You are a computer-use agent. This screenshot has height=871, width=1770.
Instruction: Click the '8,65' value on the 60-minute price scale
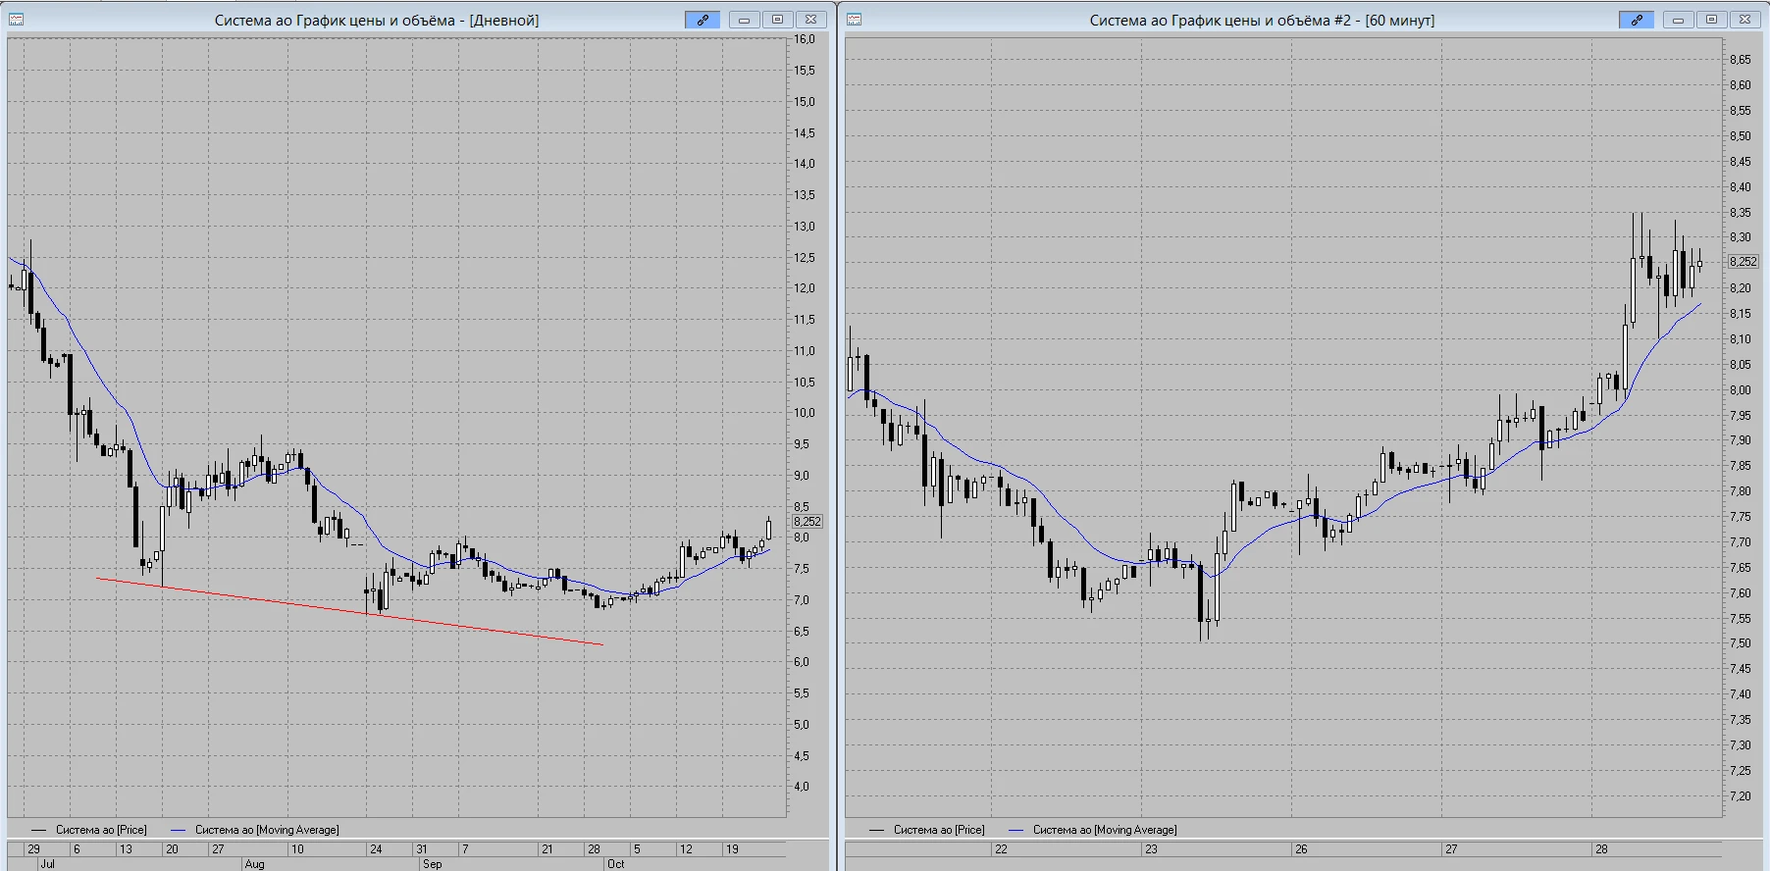(x=1741, y=60)
